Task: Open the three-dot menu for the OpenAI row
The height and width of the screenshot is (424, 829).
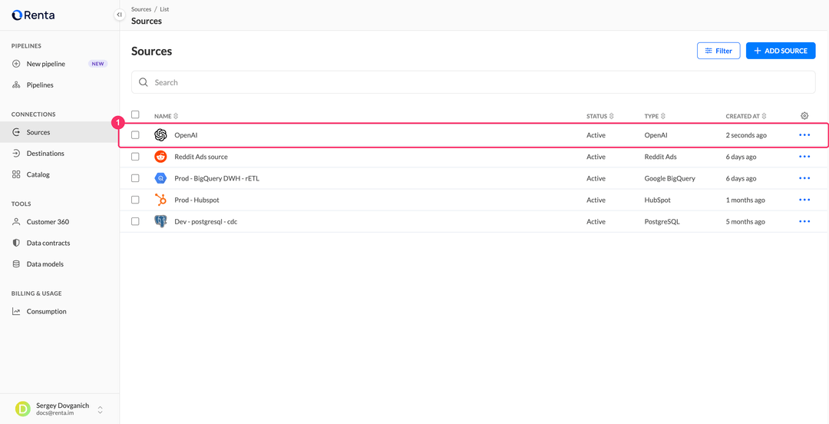Action: click(x=804, y=135)
